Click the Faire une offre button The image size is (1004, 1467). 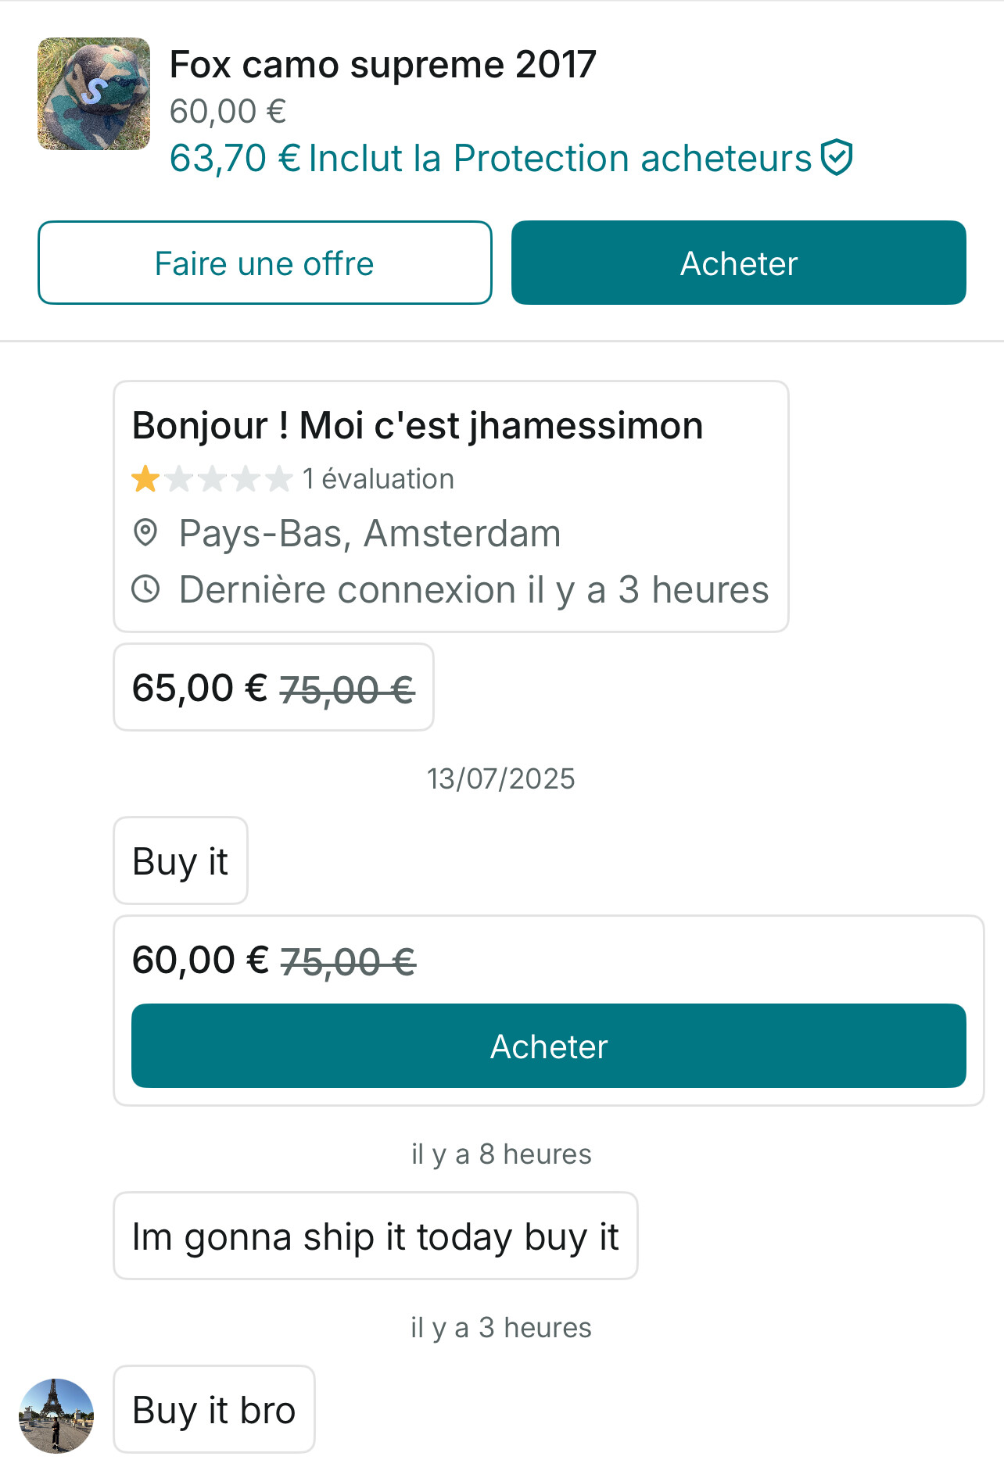[265, 263]
